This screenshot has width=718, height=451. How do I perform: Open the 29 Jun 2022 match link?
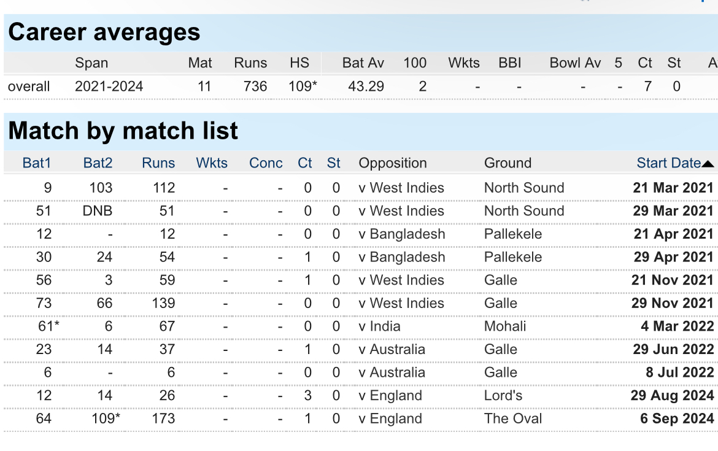[x=673, y=349]
